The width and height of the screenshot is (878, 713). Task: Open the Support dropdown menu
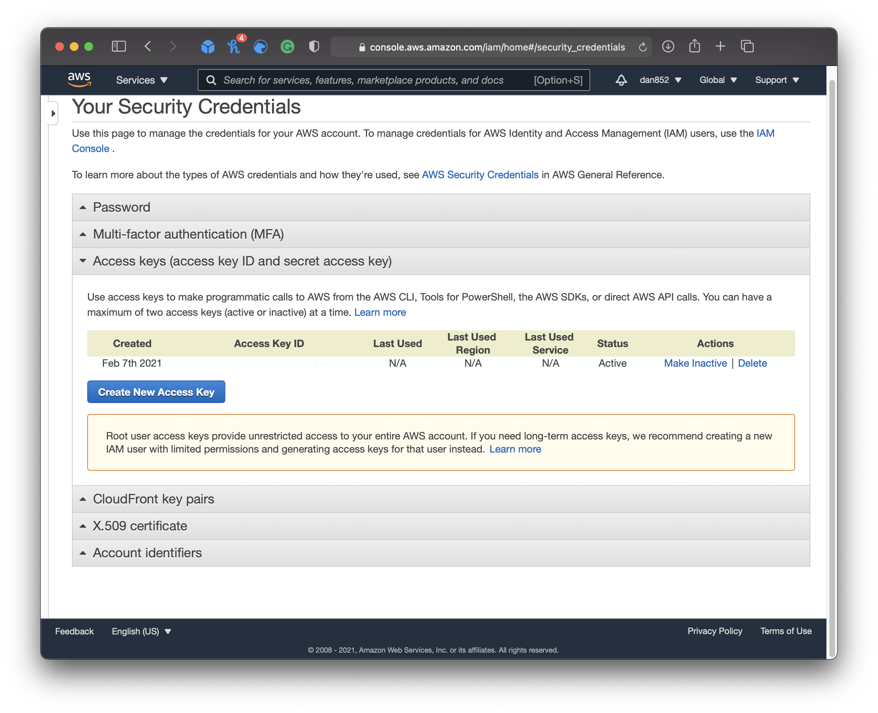click(x=777, y=80)
